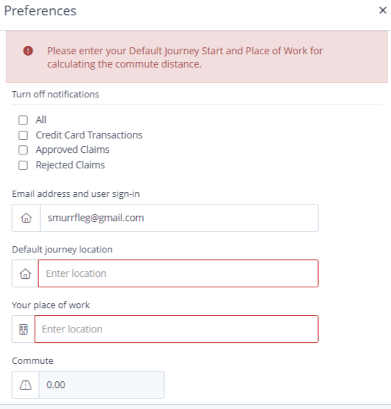
Task: Click road icon beside Commute field
Action: coord(26,385)
